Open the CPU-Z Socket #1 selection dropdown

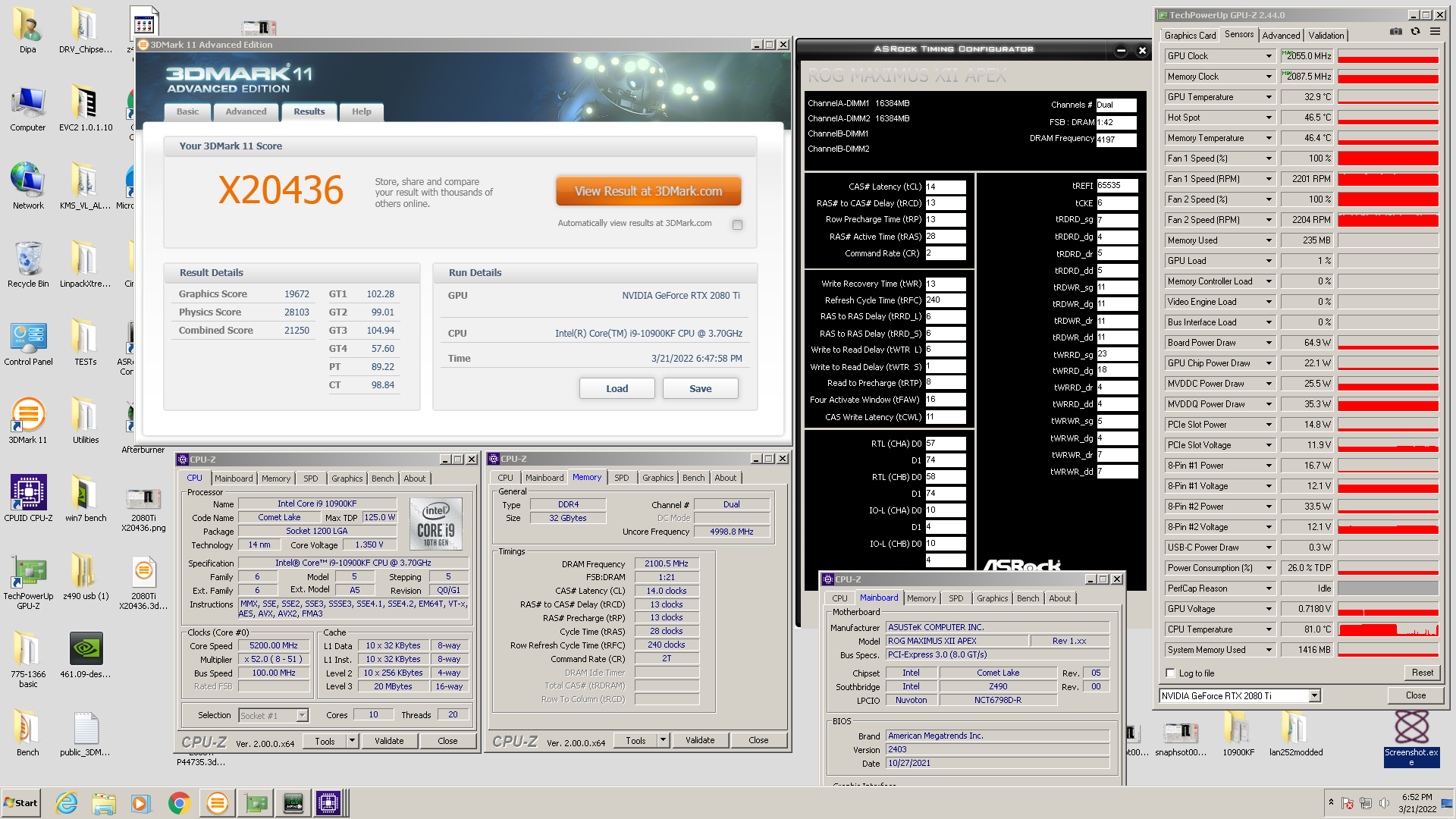tap(302, 715)
